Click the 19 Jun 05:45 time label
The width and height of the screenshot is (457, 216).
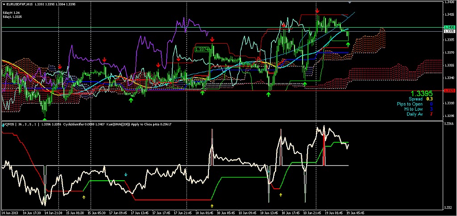pos(356,213)
